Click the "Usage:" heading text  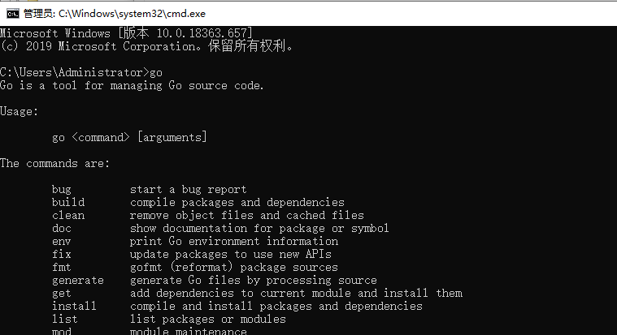tap(20, 111)
